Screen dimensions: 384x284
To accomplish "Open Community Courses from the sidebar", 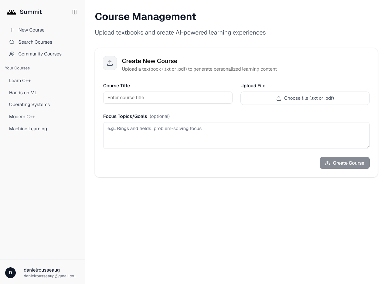I will click(x=40, y=54).
